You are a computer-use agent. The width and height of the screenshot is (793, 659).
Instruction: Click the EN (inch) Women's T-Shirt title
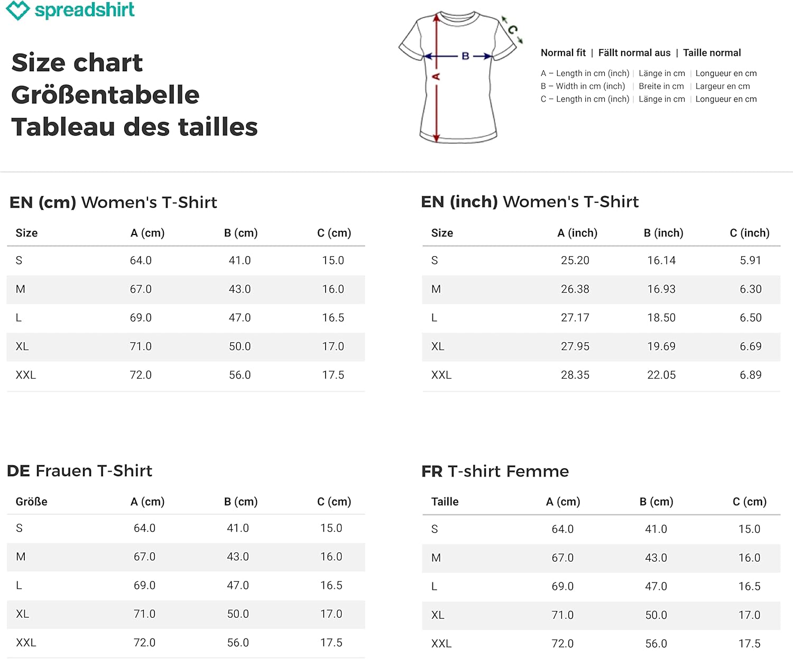pos(530,202)
